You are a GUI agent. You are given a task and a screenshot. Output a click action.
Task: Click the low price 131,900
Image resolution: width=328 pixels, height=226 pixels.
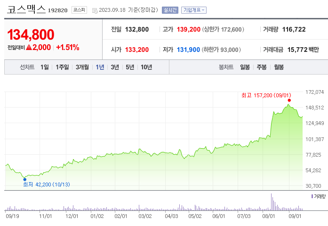click(188, 50)
